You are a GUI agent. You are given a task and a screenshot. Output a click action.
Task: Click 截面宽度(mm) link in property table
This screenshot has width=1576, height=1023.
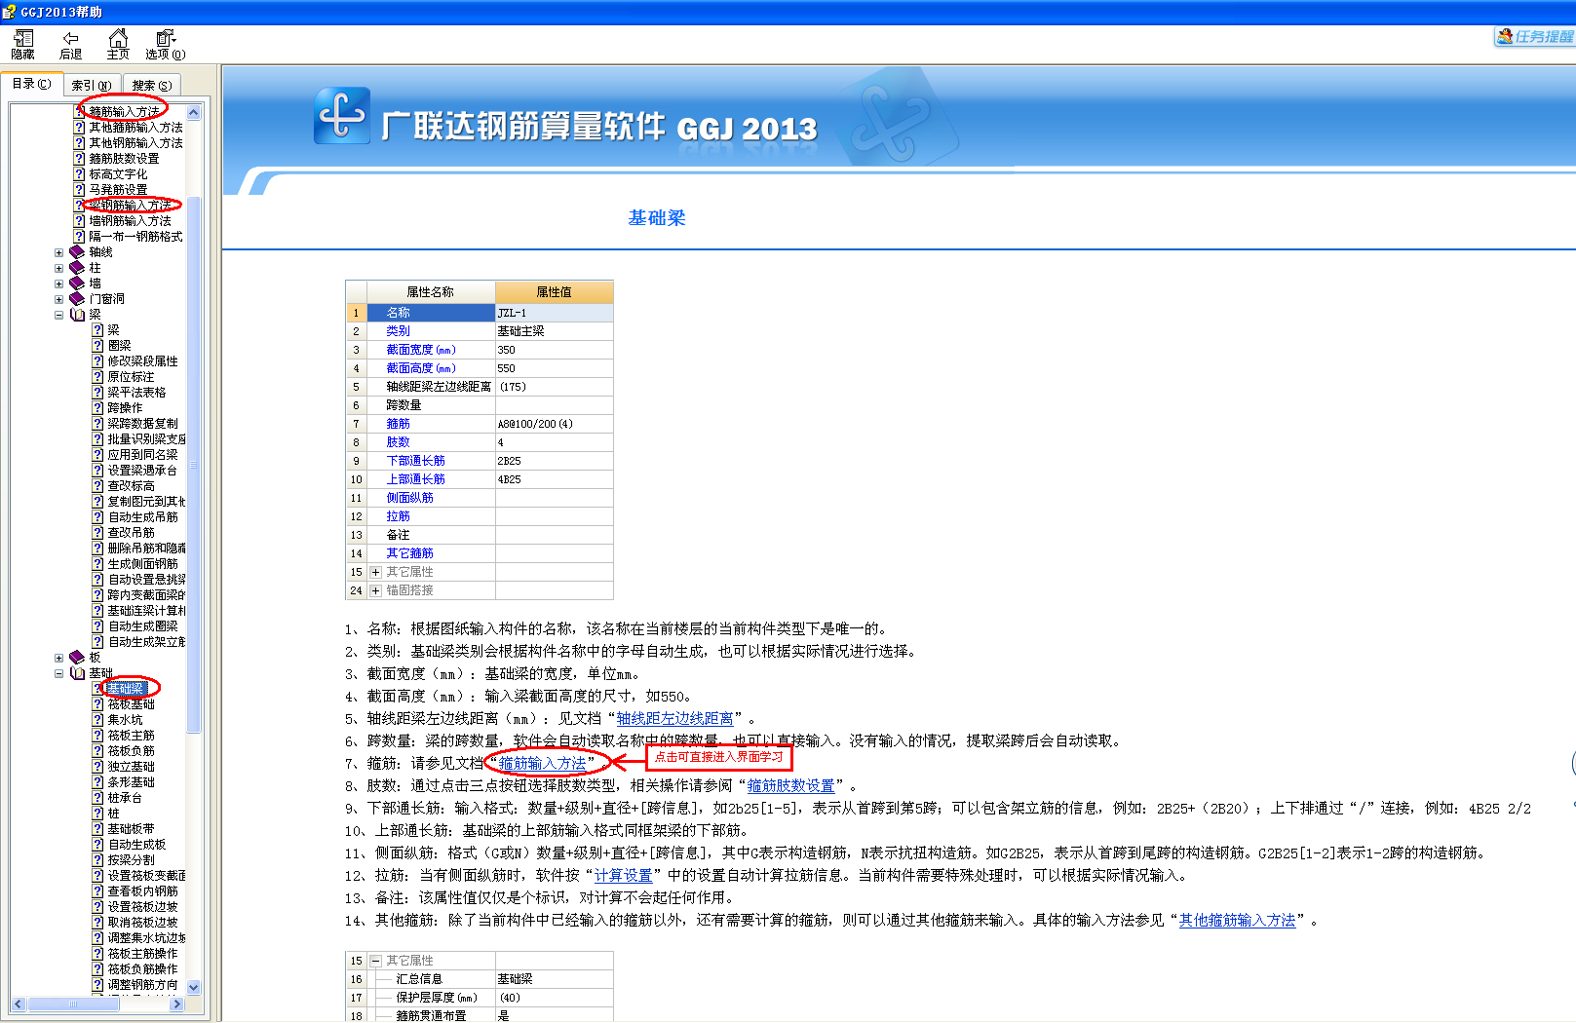[x=421, y=350]
